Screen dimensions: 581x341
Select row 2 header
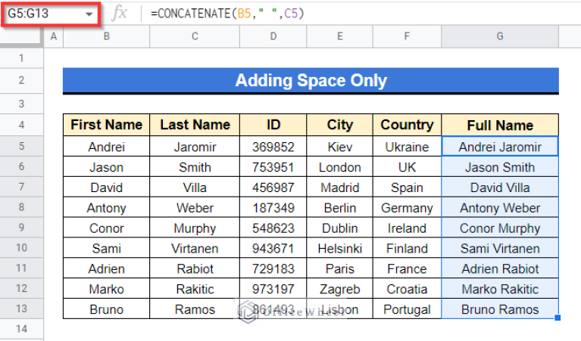click(21, 80)
